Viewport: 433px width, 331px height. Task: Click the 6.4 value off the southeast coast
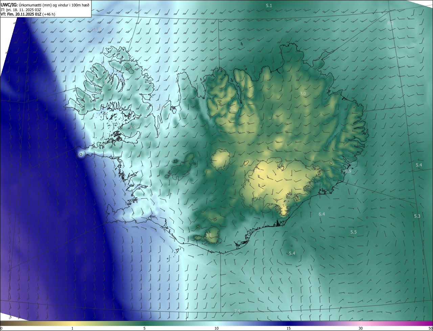322,214
